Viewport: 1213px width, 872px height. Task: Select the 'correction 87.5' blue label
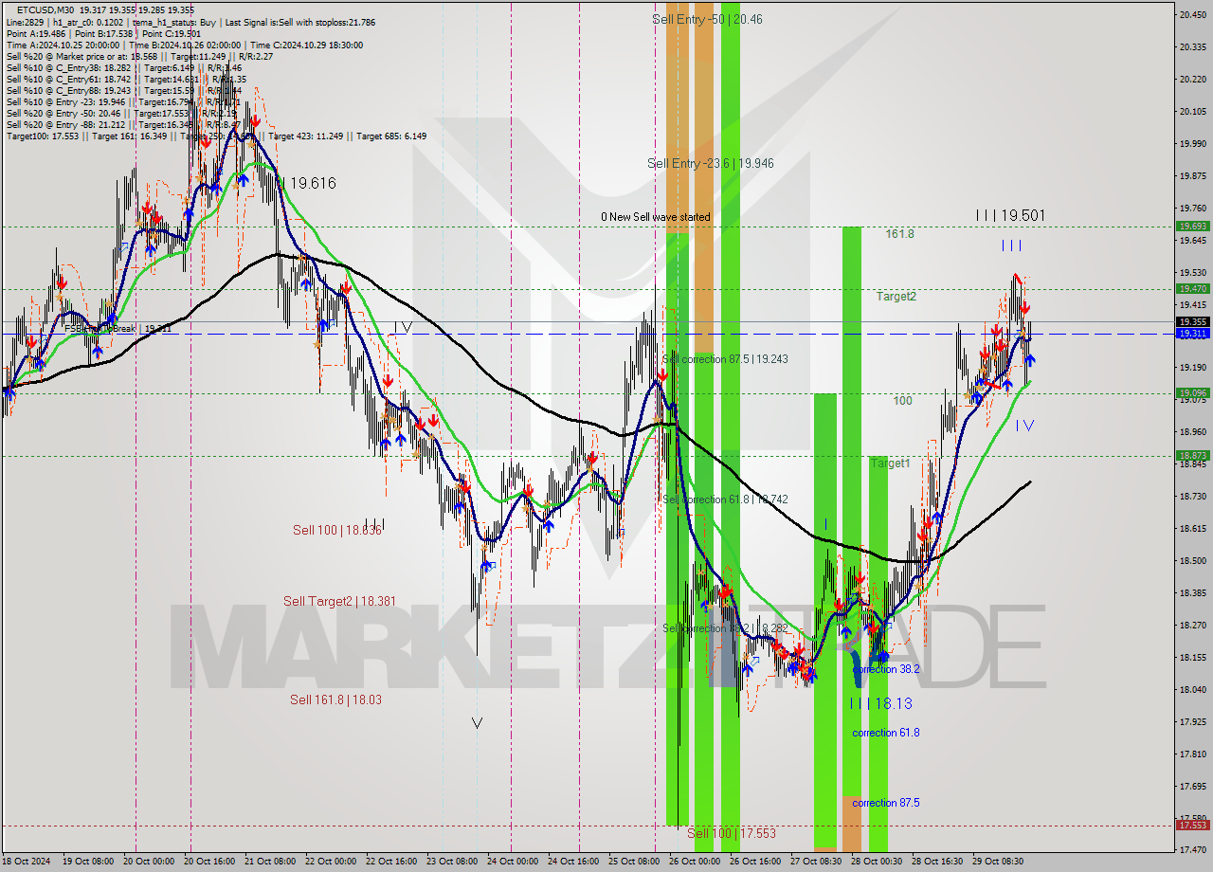886,803
